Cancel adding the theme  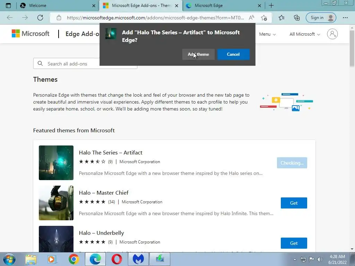tap(233, 54)
